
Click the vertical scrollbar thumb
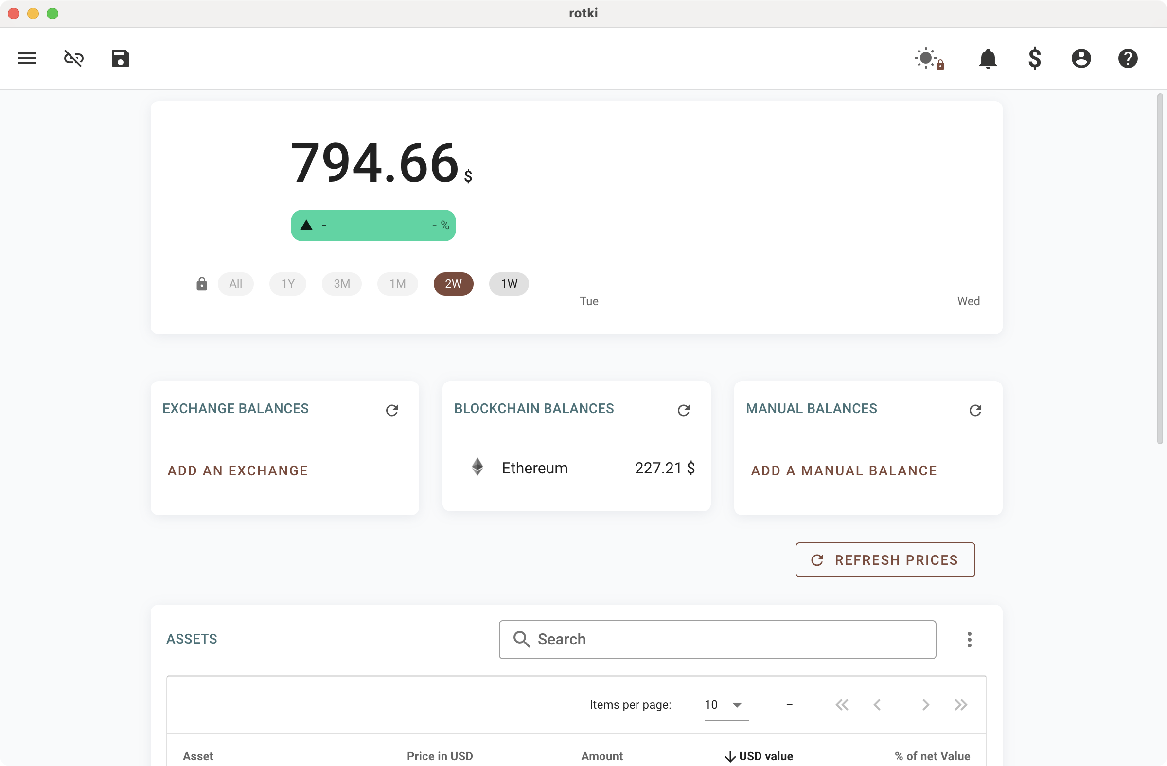coord(1160,269)
